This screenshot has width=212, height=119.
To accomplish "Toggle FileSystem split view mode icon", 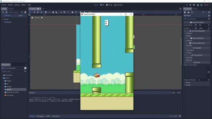I will point(25,68).
